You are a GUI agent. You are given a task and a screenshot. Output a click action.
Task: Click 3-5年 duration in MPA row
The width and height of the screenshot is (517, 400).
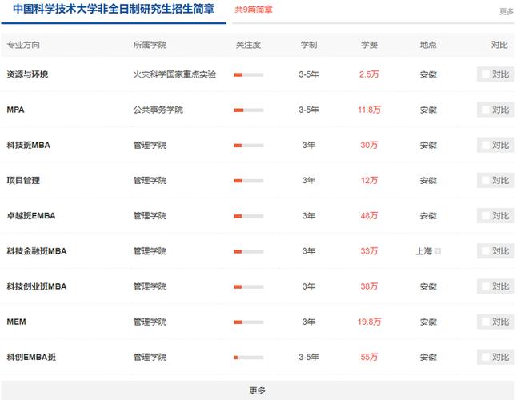click(309, 110)
